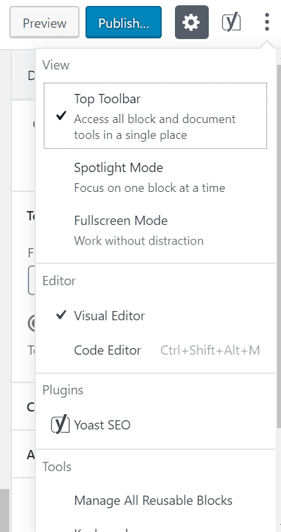Enable Fullscreen Mode

[155, 230]
